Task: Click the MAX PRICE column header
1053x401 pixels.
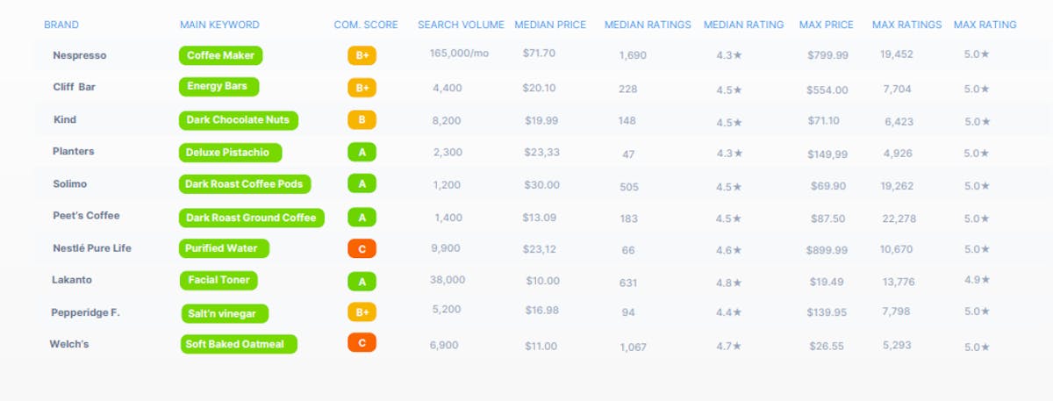Action: pyautogui.click(x=827, y=25)
